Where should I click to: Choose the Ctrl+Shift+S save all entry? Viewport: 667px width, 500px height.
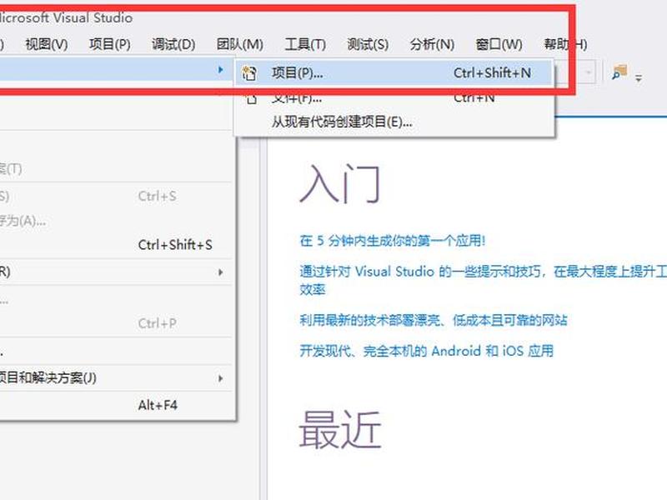116,245
